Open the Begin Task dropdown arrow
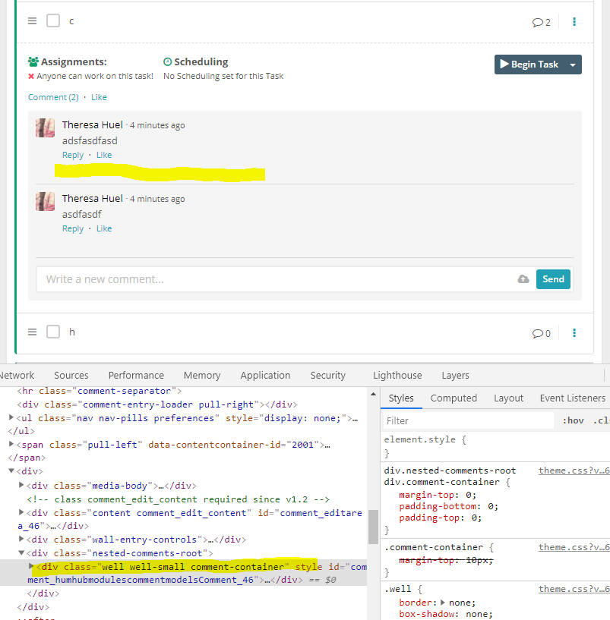 [x=572, y=65]
